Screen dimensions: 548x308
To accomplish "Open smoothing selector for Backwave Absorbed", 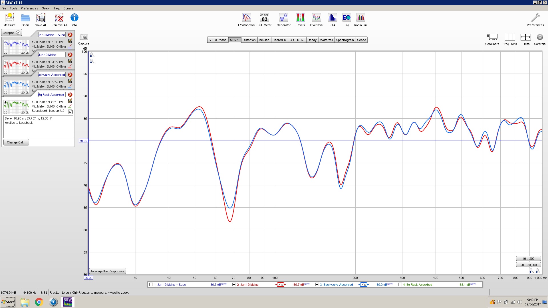I will coord(363,285).
